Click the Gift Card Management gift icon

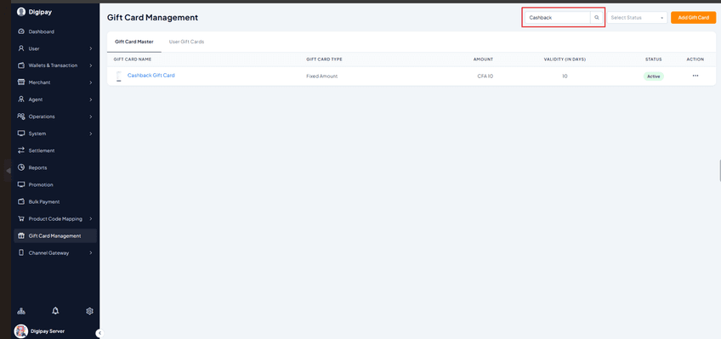(x=21, y=235)
